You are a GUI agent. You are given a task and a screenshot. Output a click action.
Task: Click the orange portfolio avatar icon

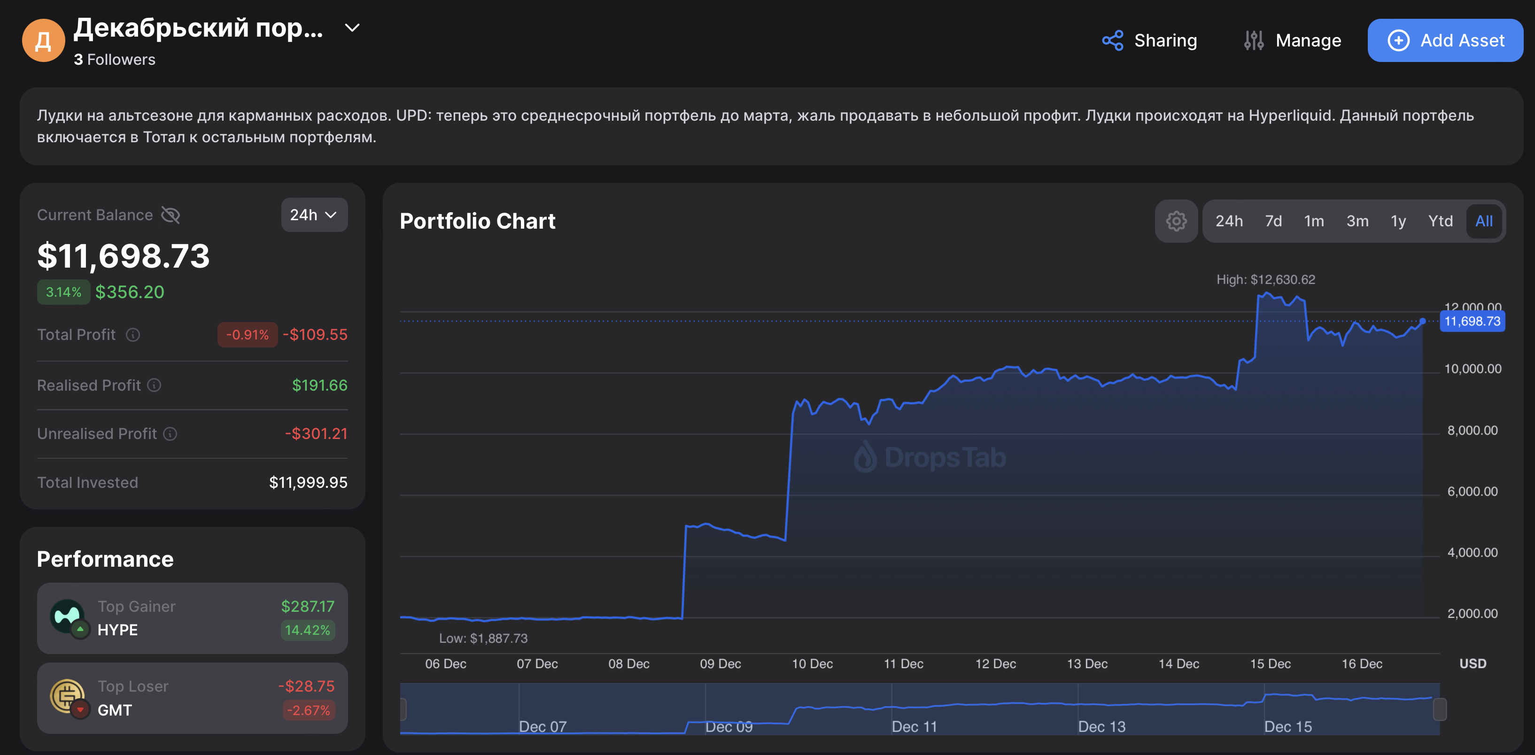pos(43,40)
